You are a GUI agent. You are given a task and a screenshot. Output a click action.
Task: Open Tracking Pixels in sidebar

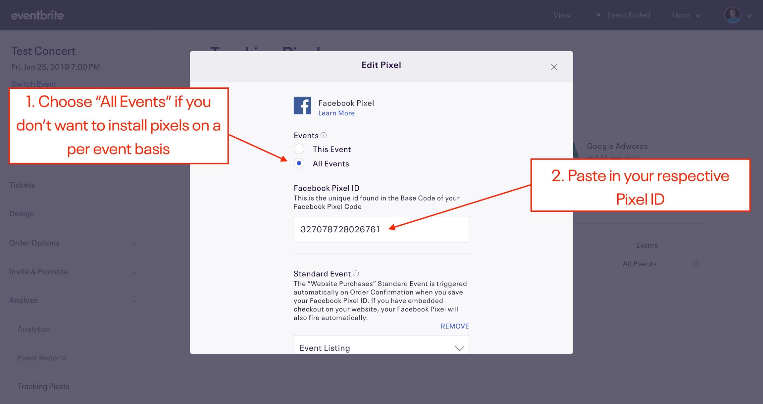(43, 386)
